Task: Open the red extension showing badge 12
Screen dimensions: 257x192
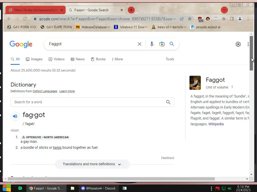Action: [x=200, y=19]
